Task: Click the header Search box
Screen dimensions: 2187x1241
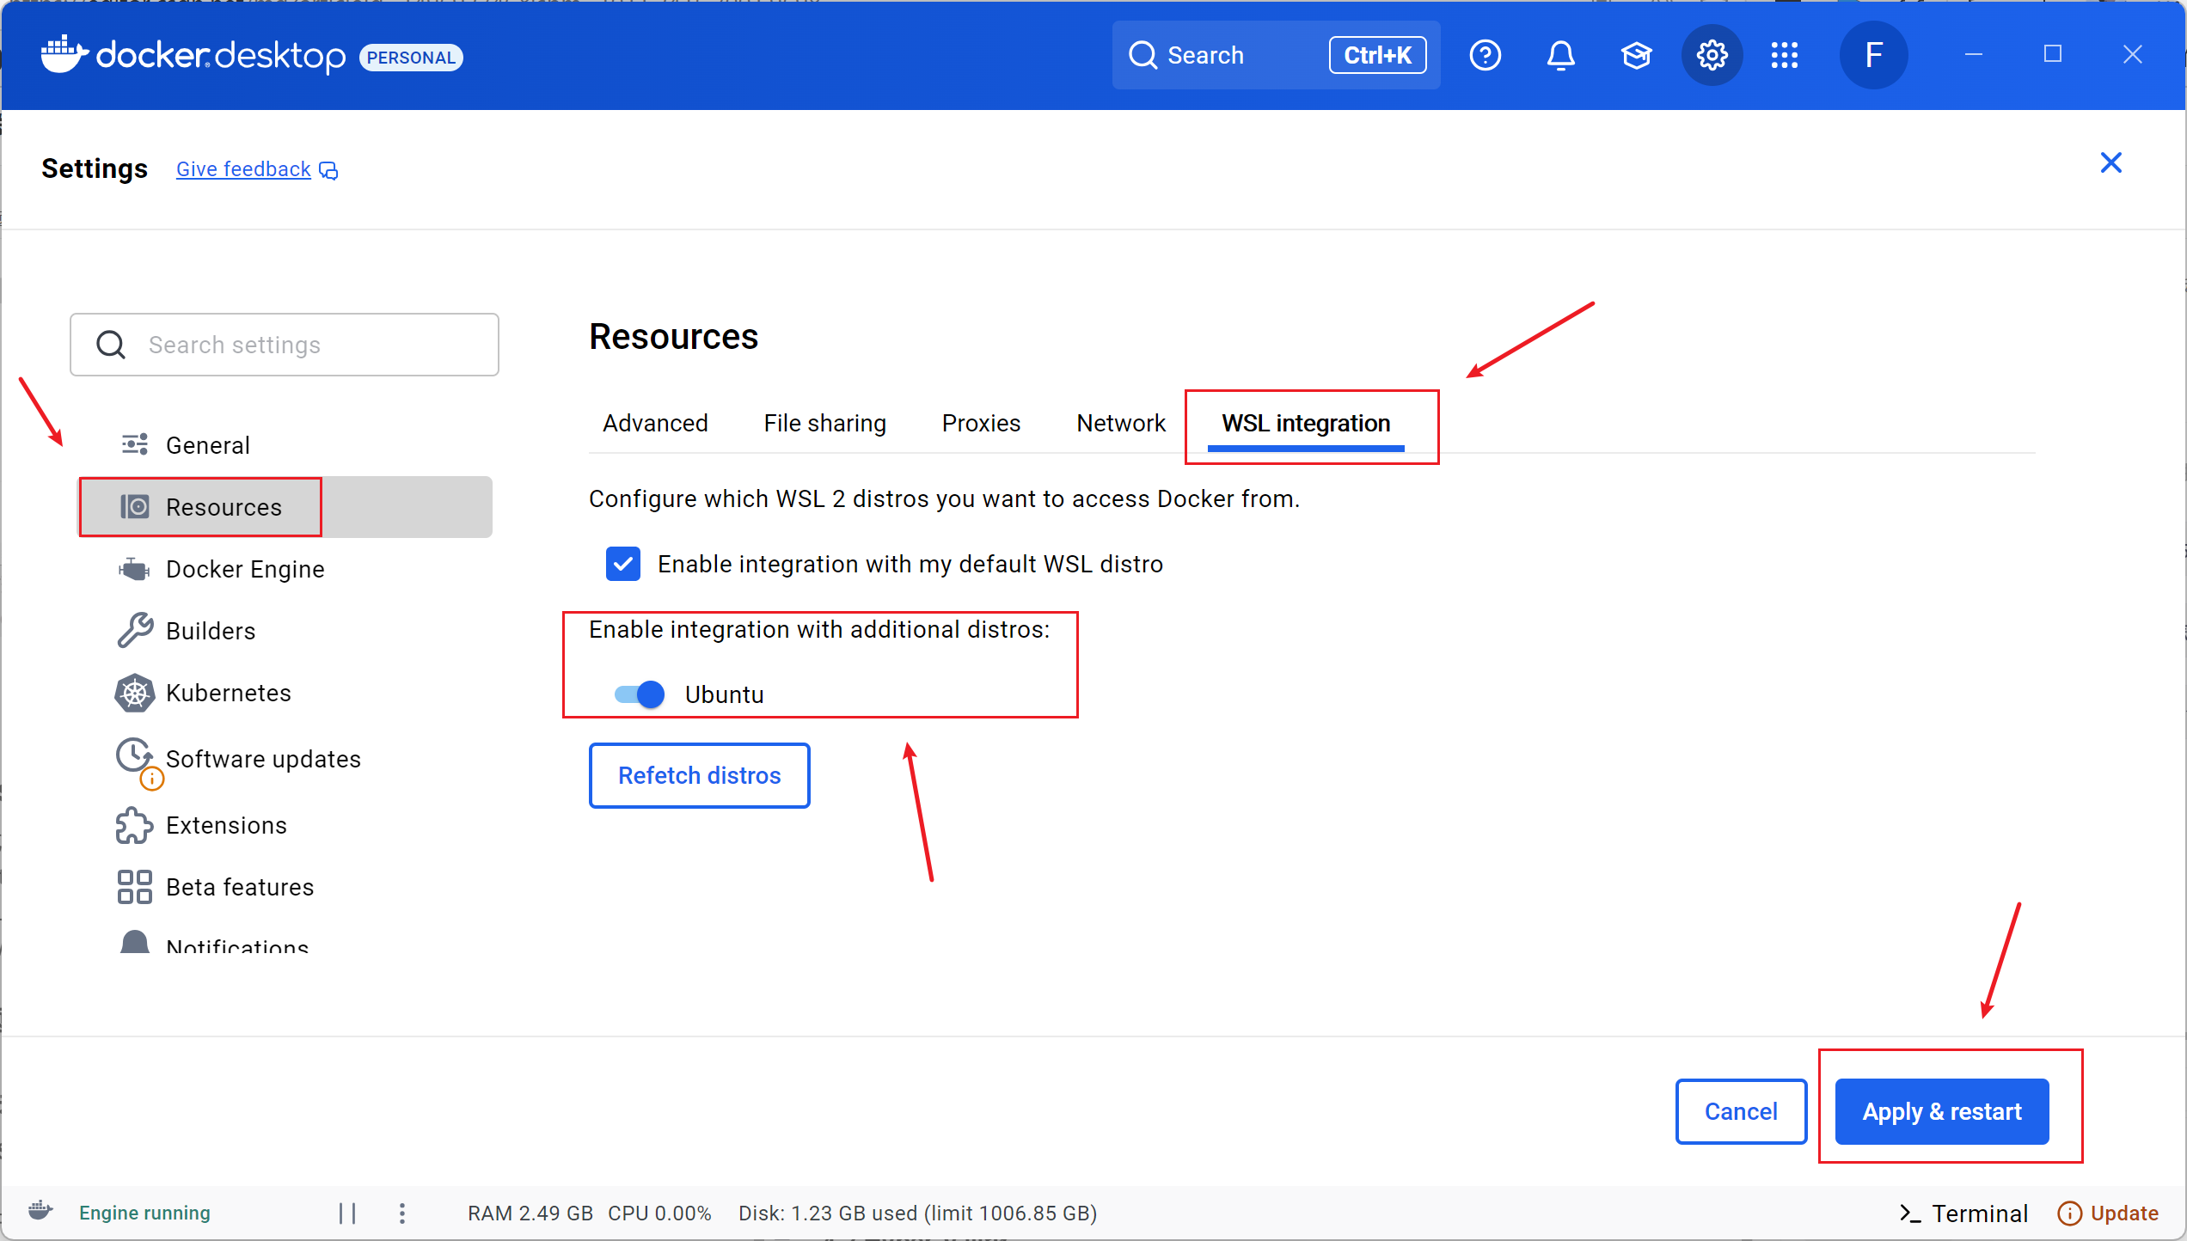Action: point(1276,55)
